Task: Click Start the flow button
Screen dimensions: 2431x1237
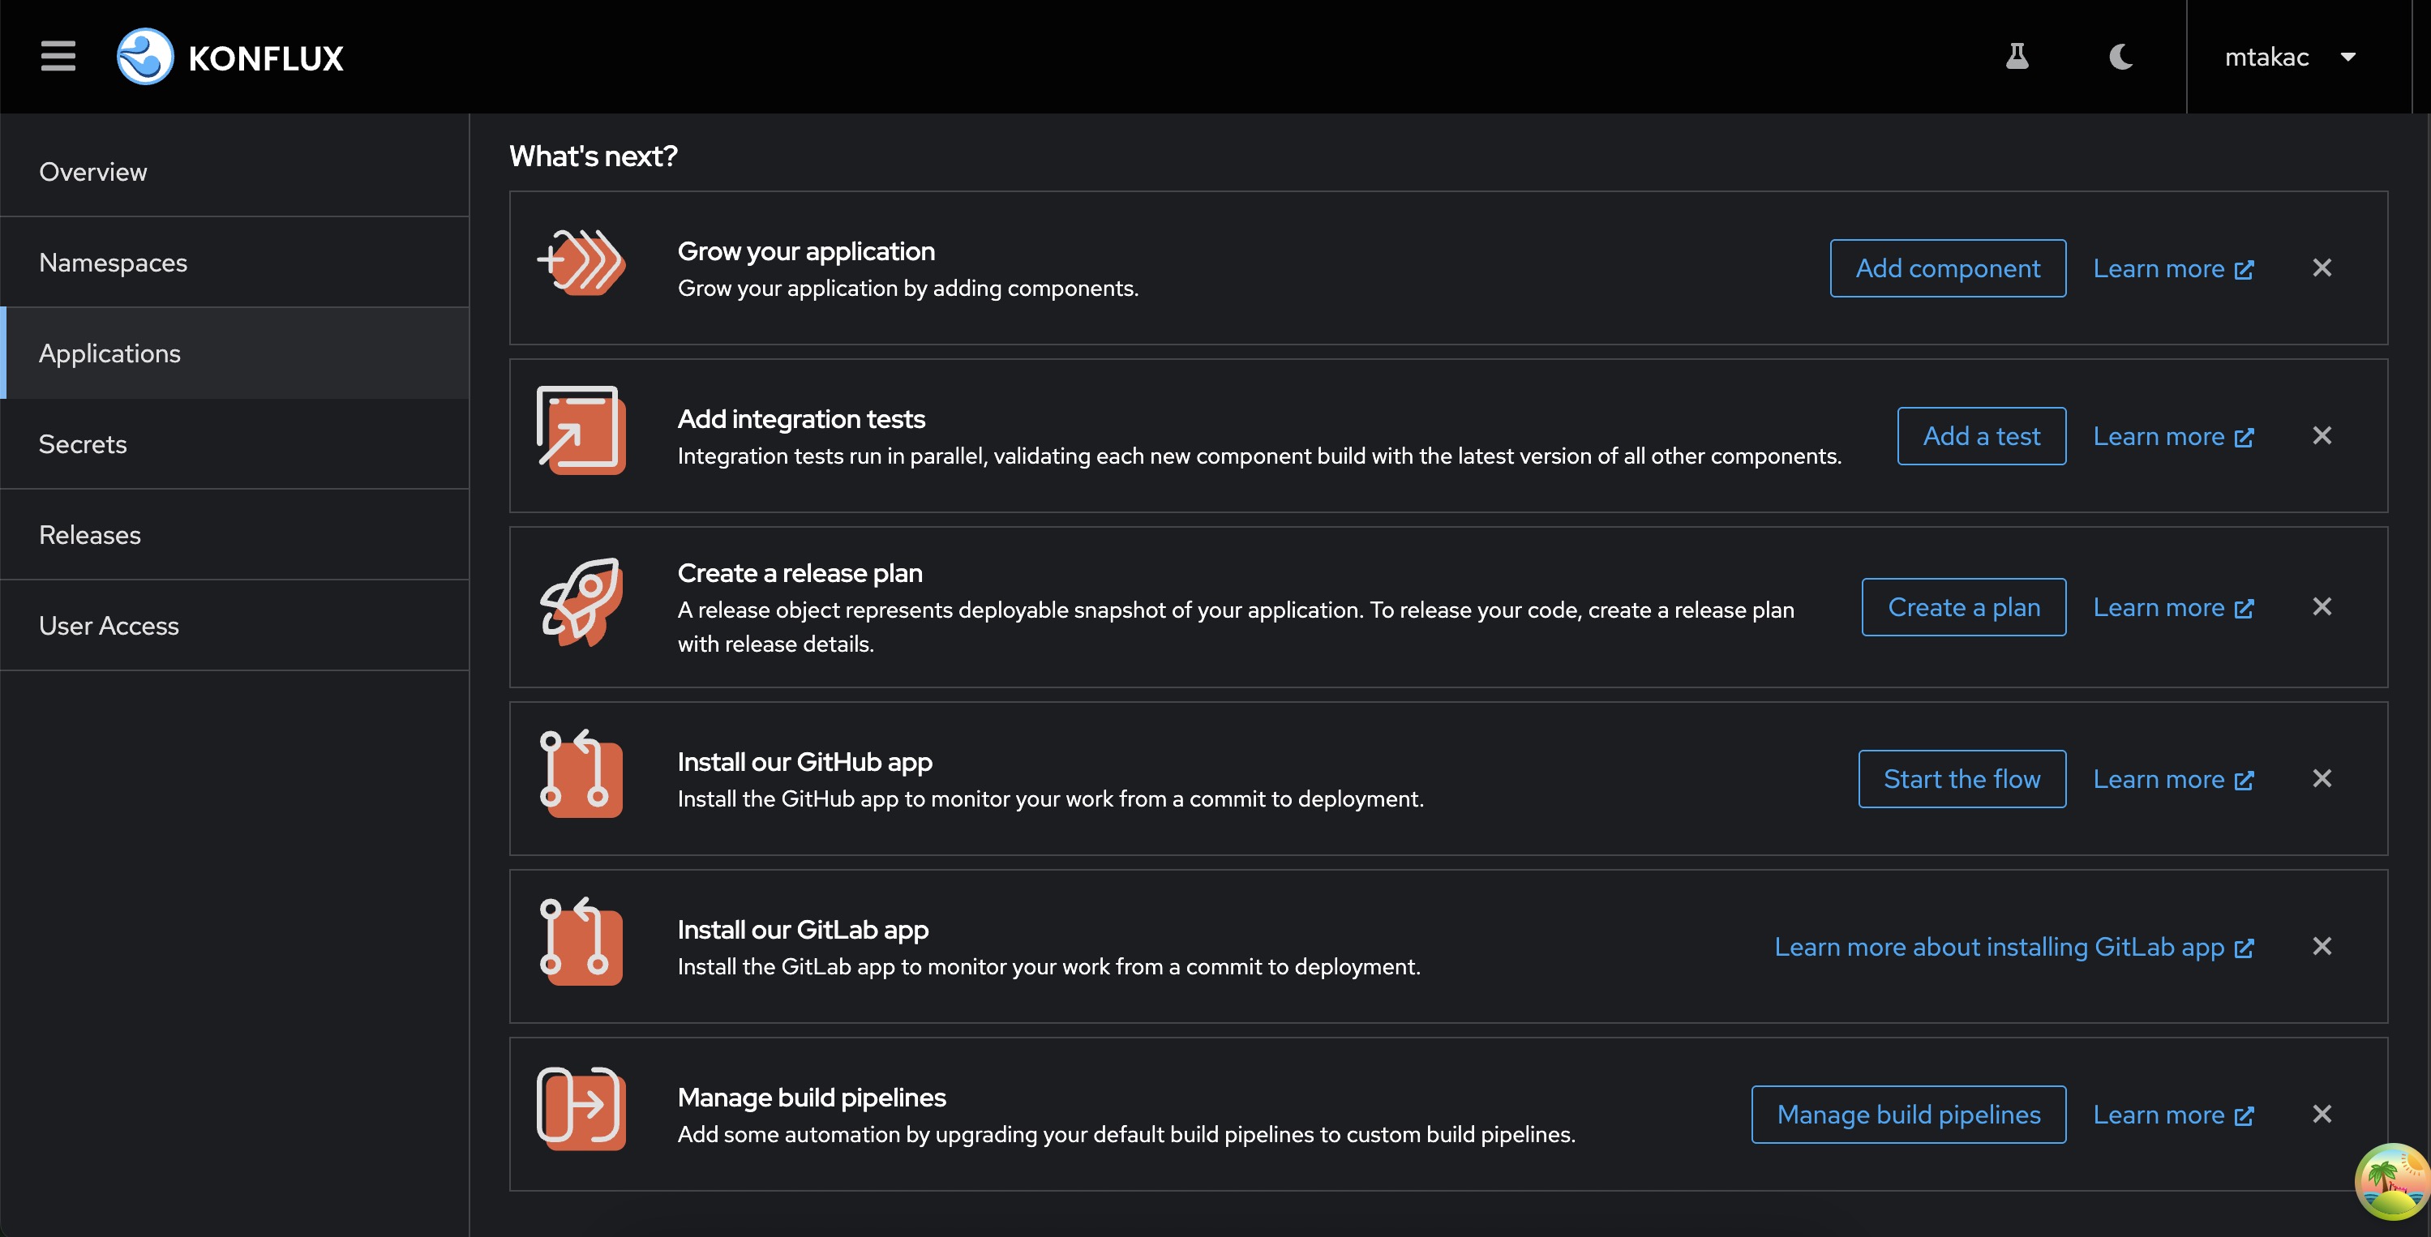Action: (x=1961, y=779)
